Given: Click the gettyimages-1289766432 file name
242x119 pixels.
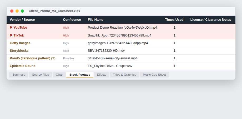Looking at the screenshot, I should coord(118,43).
